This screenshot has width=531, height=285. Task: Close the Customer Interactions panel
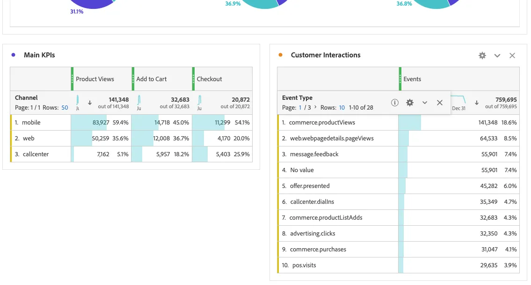(x=512, y=56)
